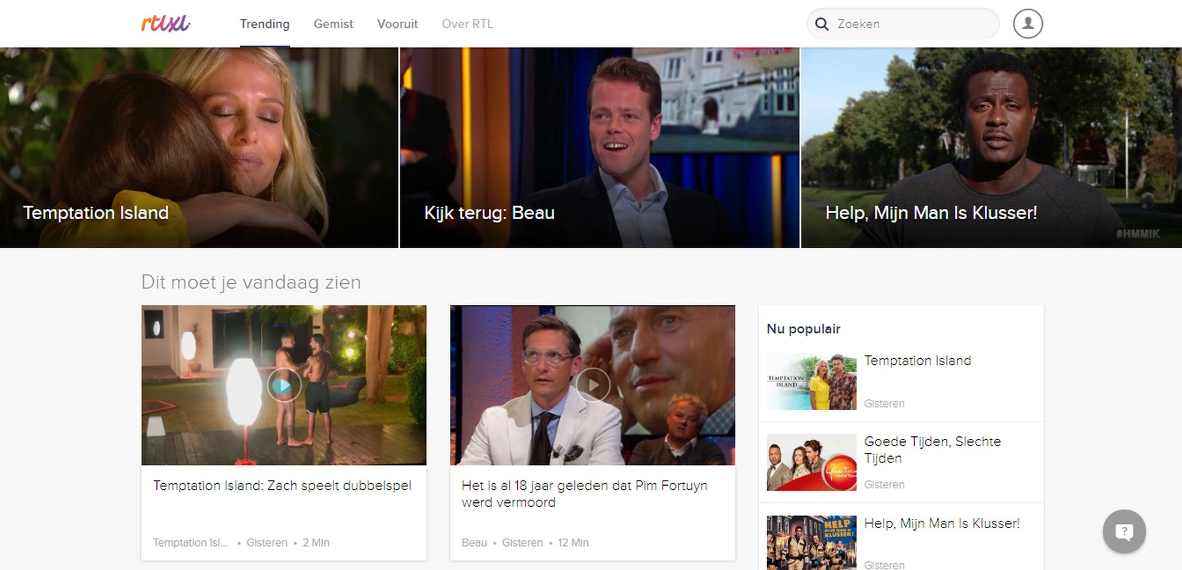Click the RTL XL logo
The image size is (1182, 570).
(x=166, y=23)
